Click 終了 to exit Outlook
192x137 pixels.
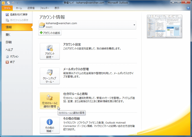pos(12,62)
